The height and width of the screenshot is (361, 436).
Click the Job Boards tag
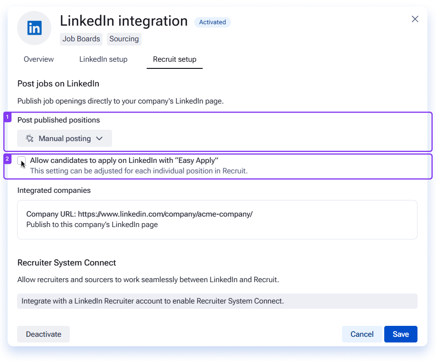(81, 39)
